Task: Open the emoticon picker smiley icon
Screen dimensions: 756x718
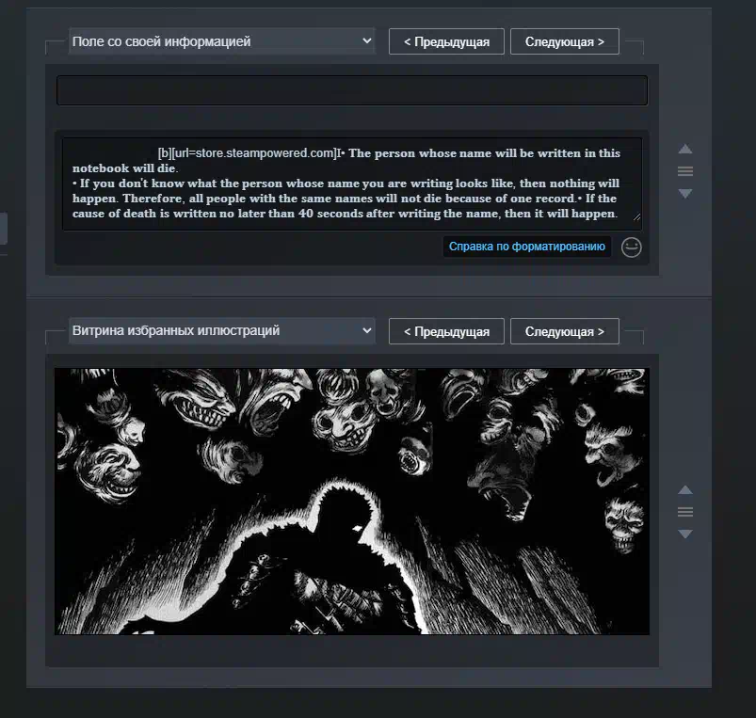Action: (x=631, y=247)
